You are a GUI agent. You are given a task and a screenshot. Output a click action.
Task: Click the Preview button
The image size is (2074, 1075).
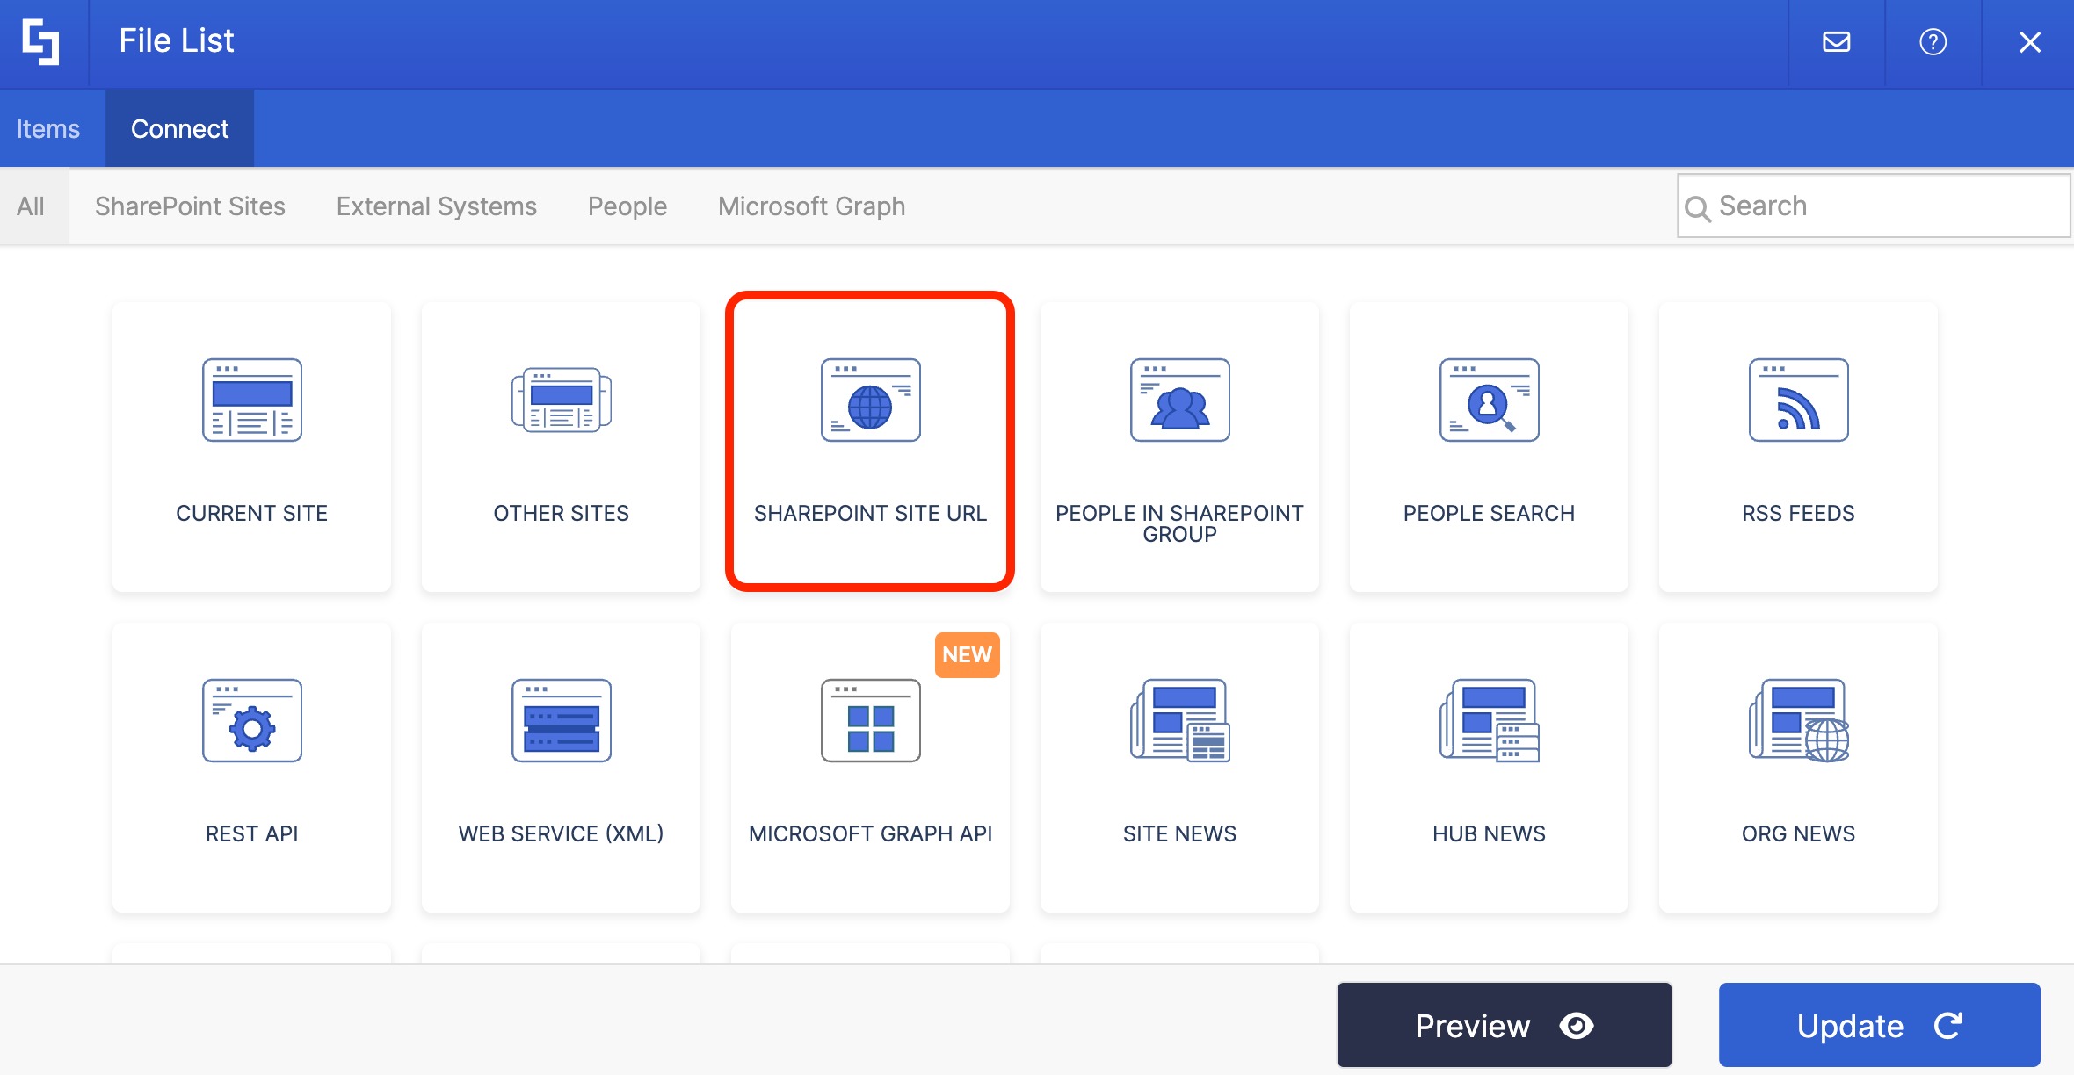(x=1504, y=1024)
